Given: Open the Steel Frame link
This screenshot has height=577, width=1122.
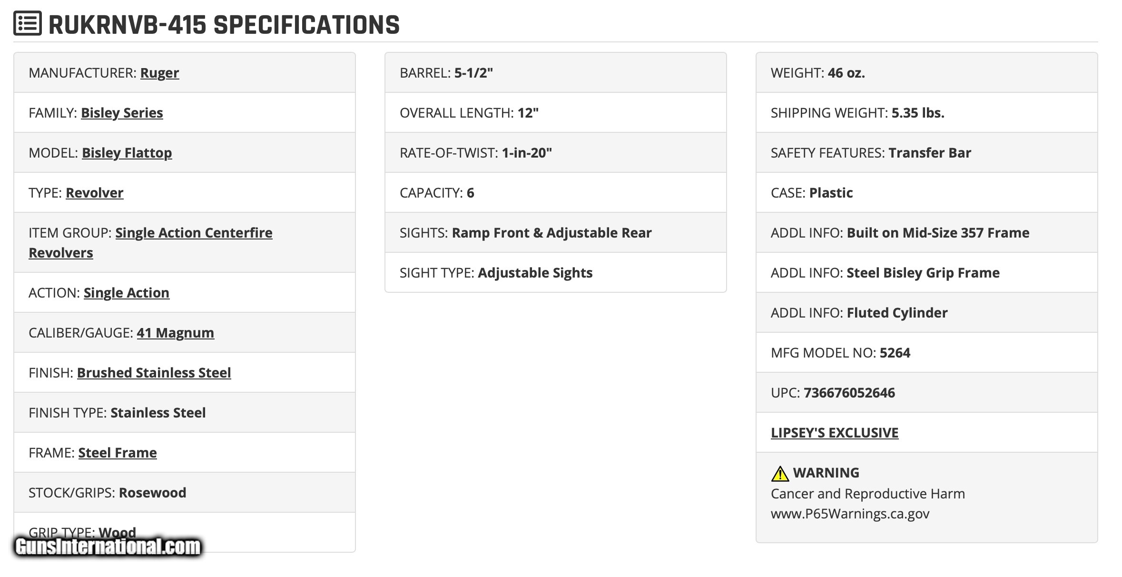Looking at the screenshot, I should [x=118, y=453].
